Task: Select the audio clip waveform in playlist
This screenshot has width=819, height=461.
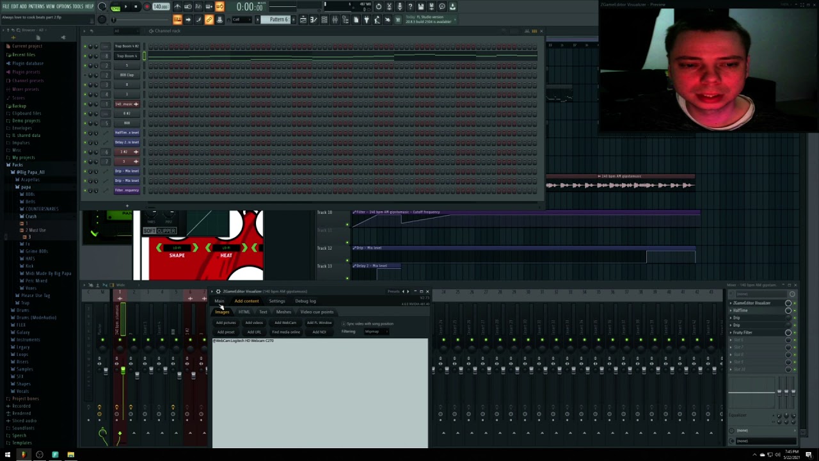Action: [x=619, y=185]
